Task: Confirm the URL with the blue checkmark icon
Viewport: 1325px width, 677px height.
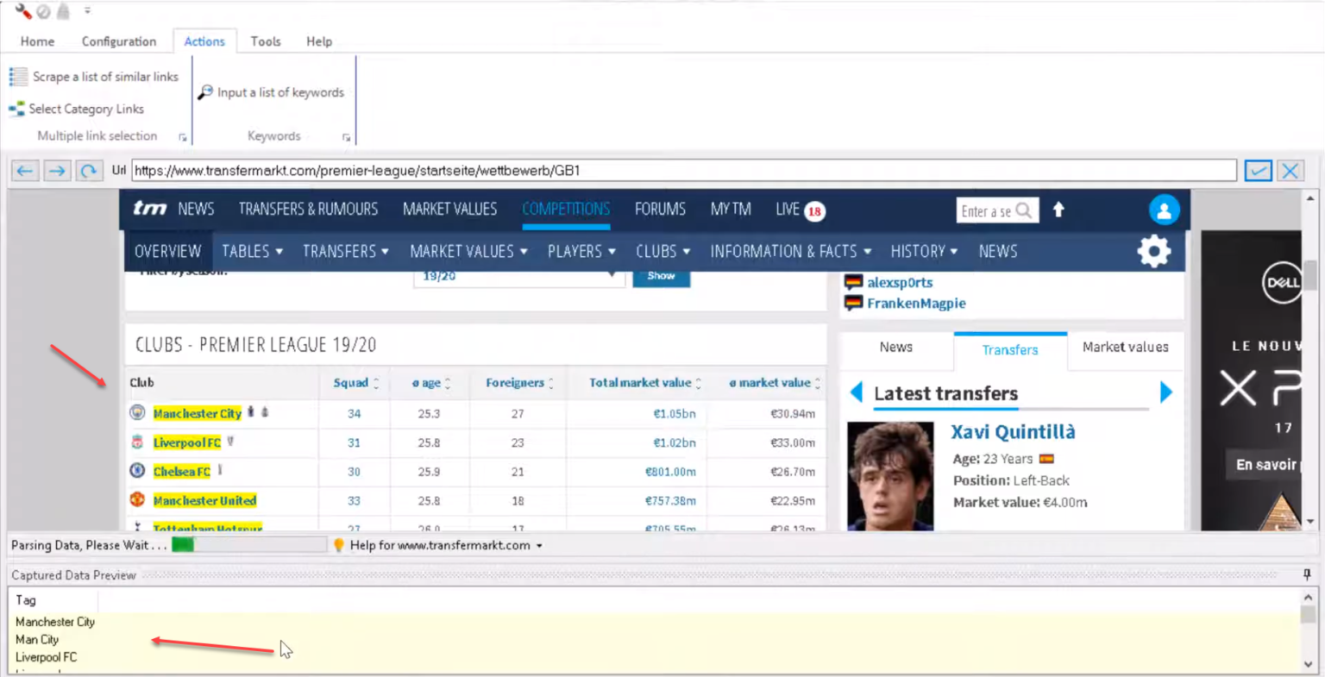Action: [x=1258, y=170]
